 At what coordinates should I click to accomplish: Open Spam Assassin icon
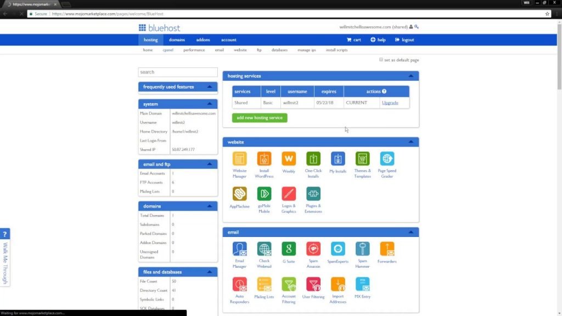313,249
